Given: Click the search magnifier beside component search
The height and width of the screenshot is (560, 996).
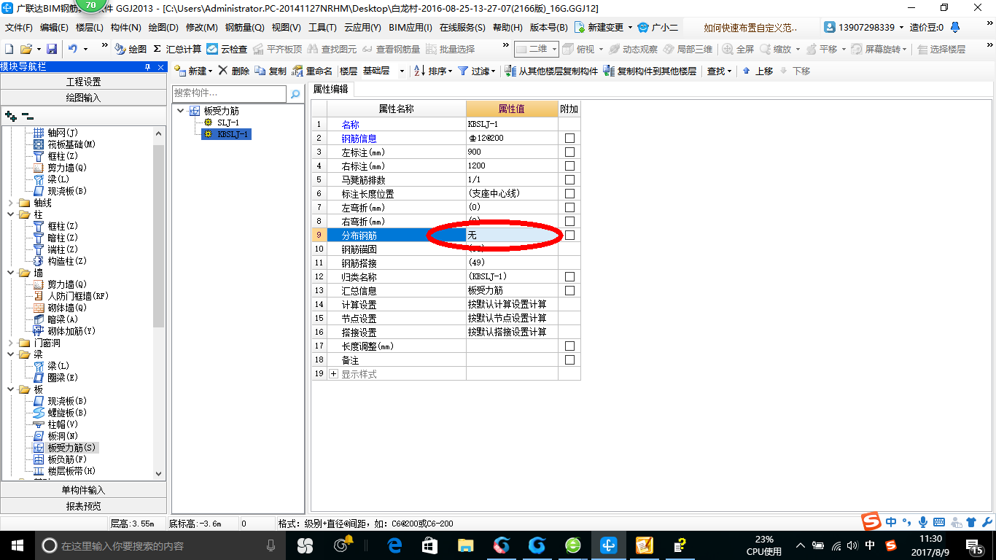Looking at the screenshot, I should 295,94.
